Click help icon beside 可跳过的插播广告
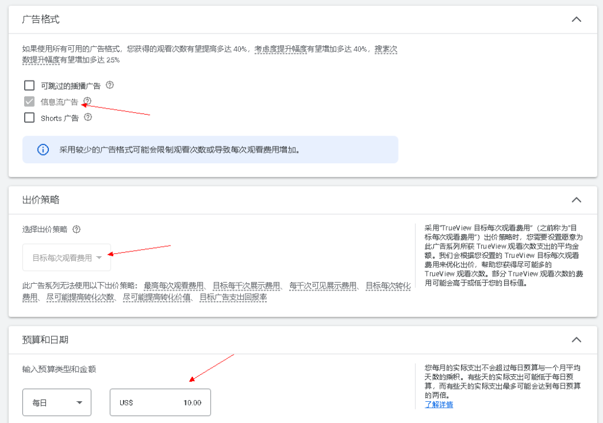The width and height of the screenshot is (603, 423). coord(110,85)
